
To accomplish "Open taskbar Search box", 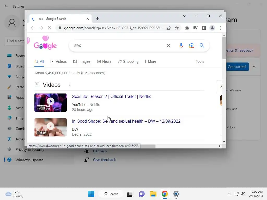I will pyautogui.click(x=111, y=194).
